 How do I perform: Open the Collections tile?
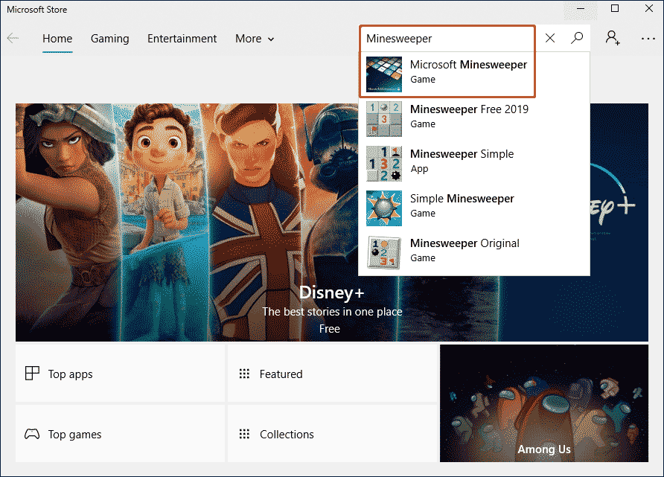tap(333, 434)
